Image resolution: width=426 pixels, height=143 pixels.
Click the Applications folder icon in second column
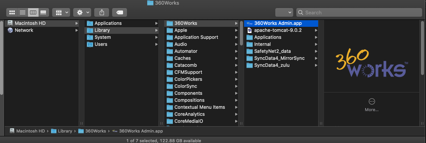[x=90, y=23]
